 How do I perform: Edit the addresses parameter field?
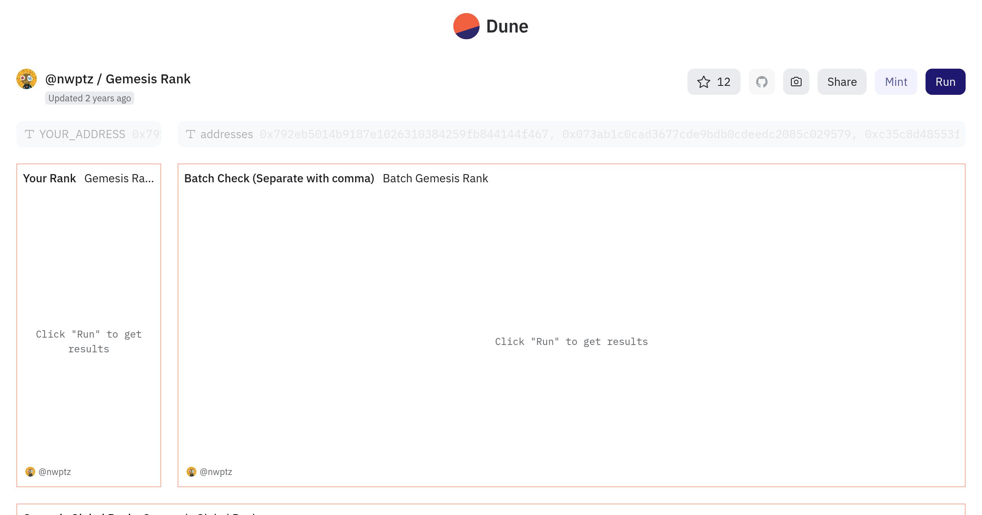coord(571,134)
